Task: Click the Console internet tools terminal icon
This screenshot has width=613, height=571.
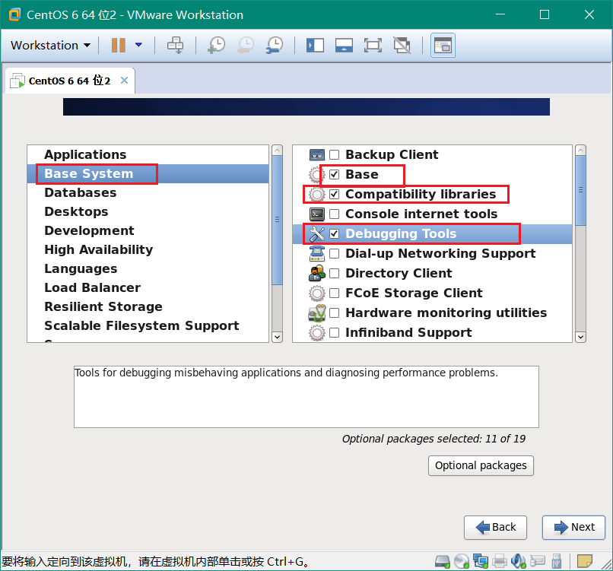Action: (x=317, y=214)
